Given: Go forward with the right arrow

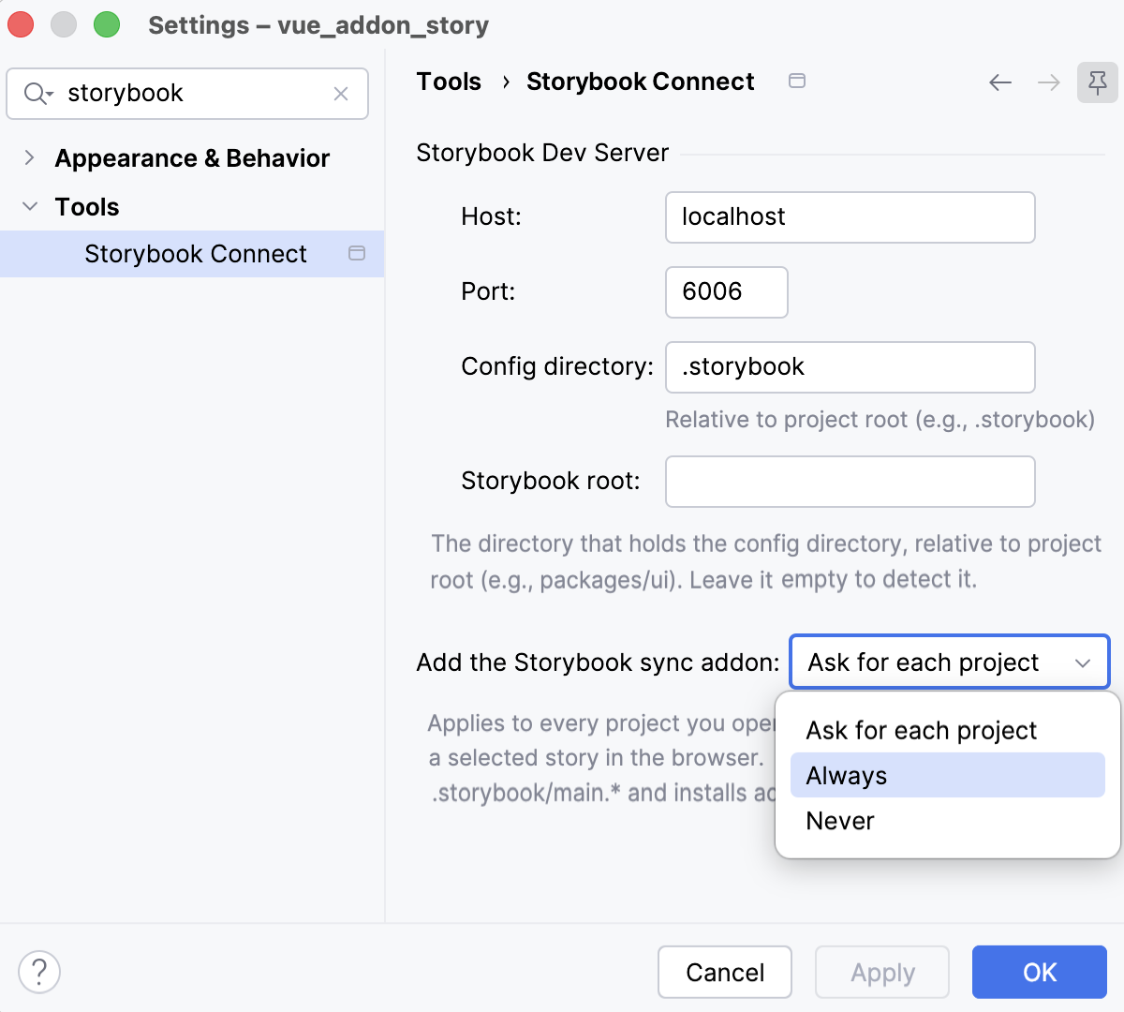Looking at the screenshot, I should click(x=1049, y=82).
